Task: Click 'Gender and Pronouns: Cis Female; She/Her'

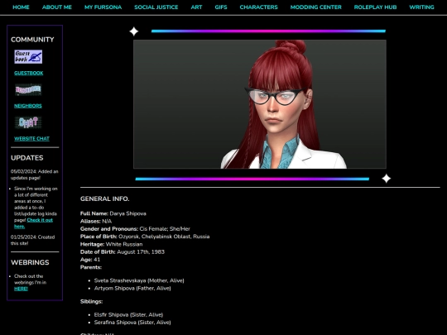Action: pos(135,229)
